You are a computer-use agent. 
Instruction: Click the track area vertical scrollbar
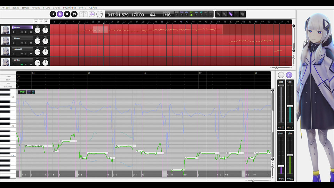click(x=294, y=38)
